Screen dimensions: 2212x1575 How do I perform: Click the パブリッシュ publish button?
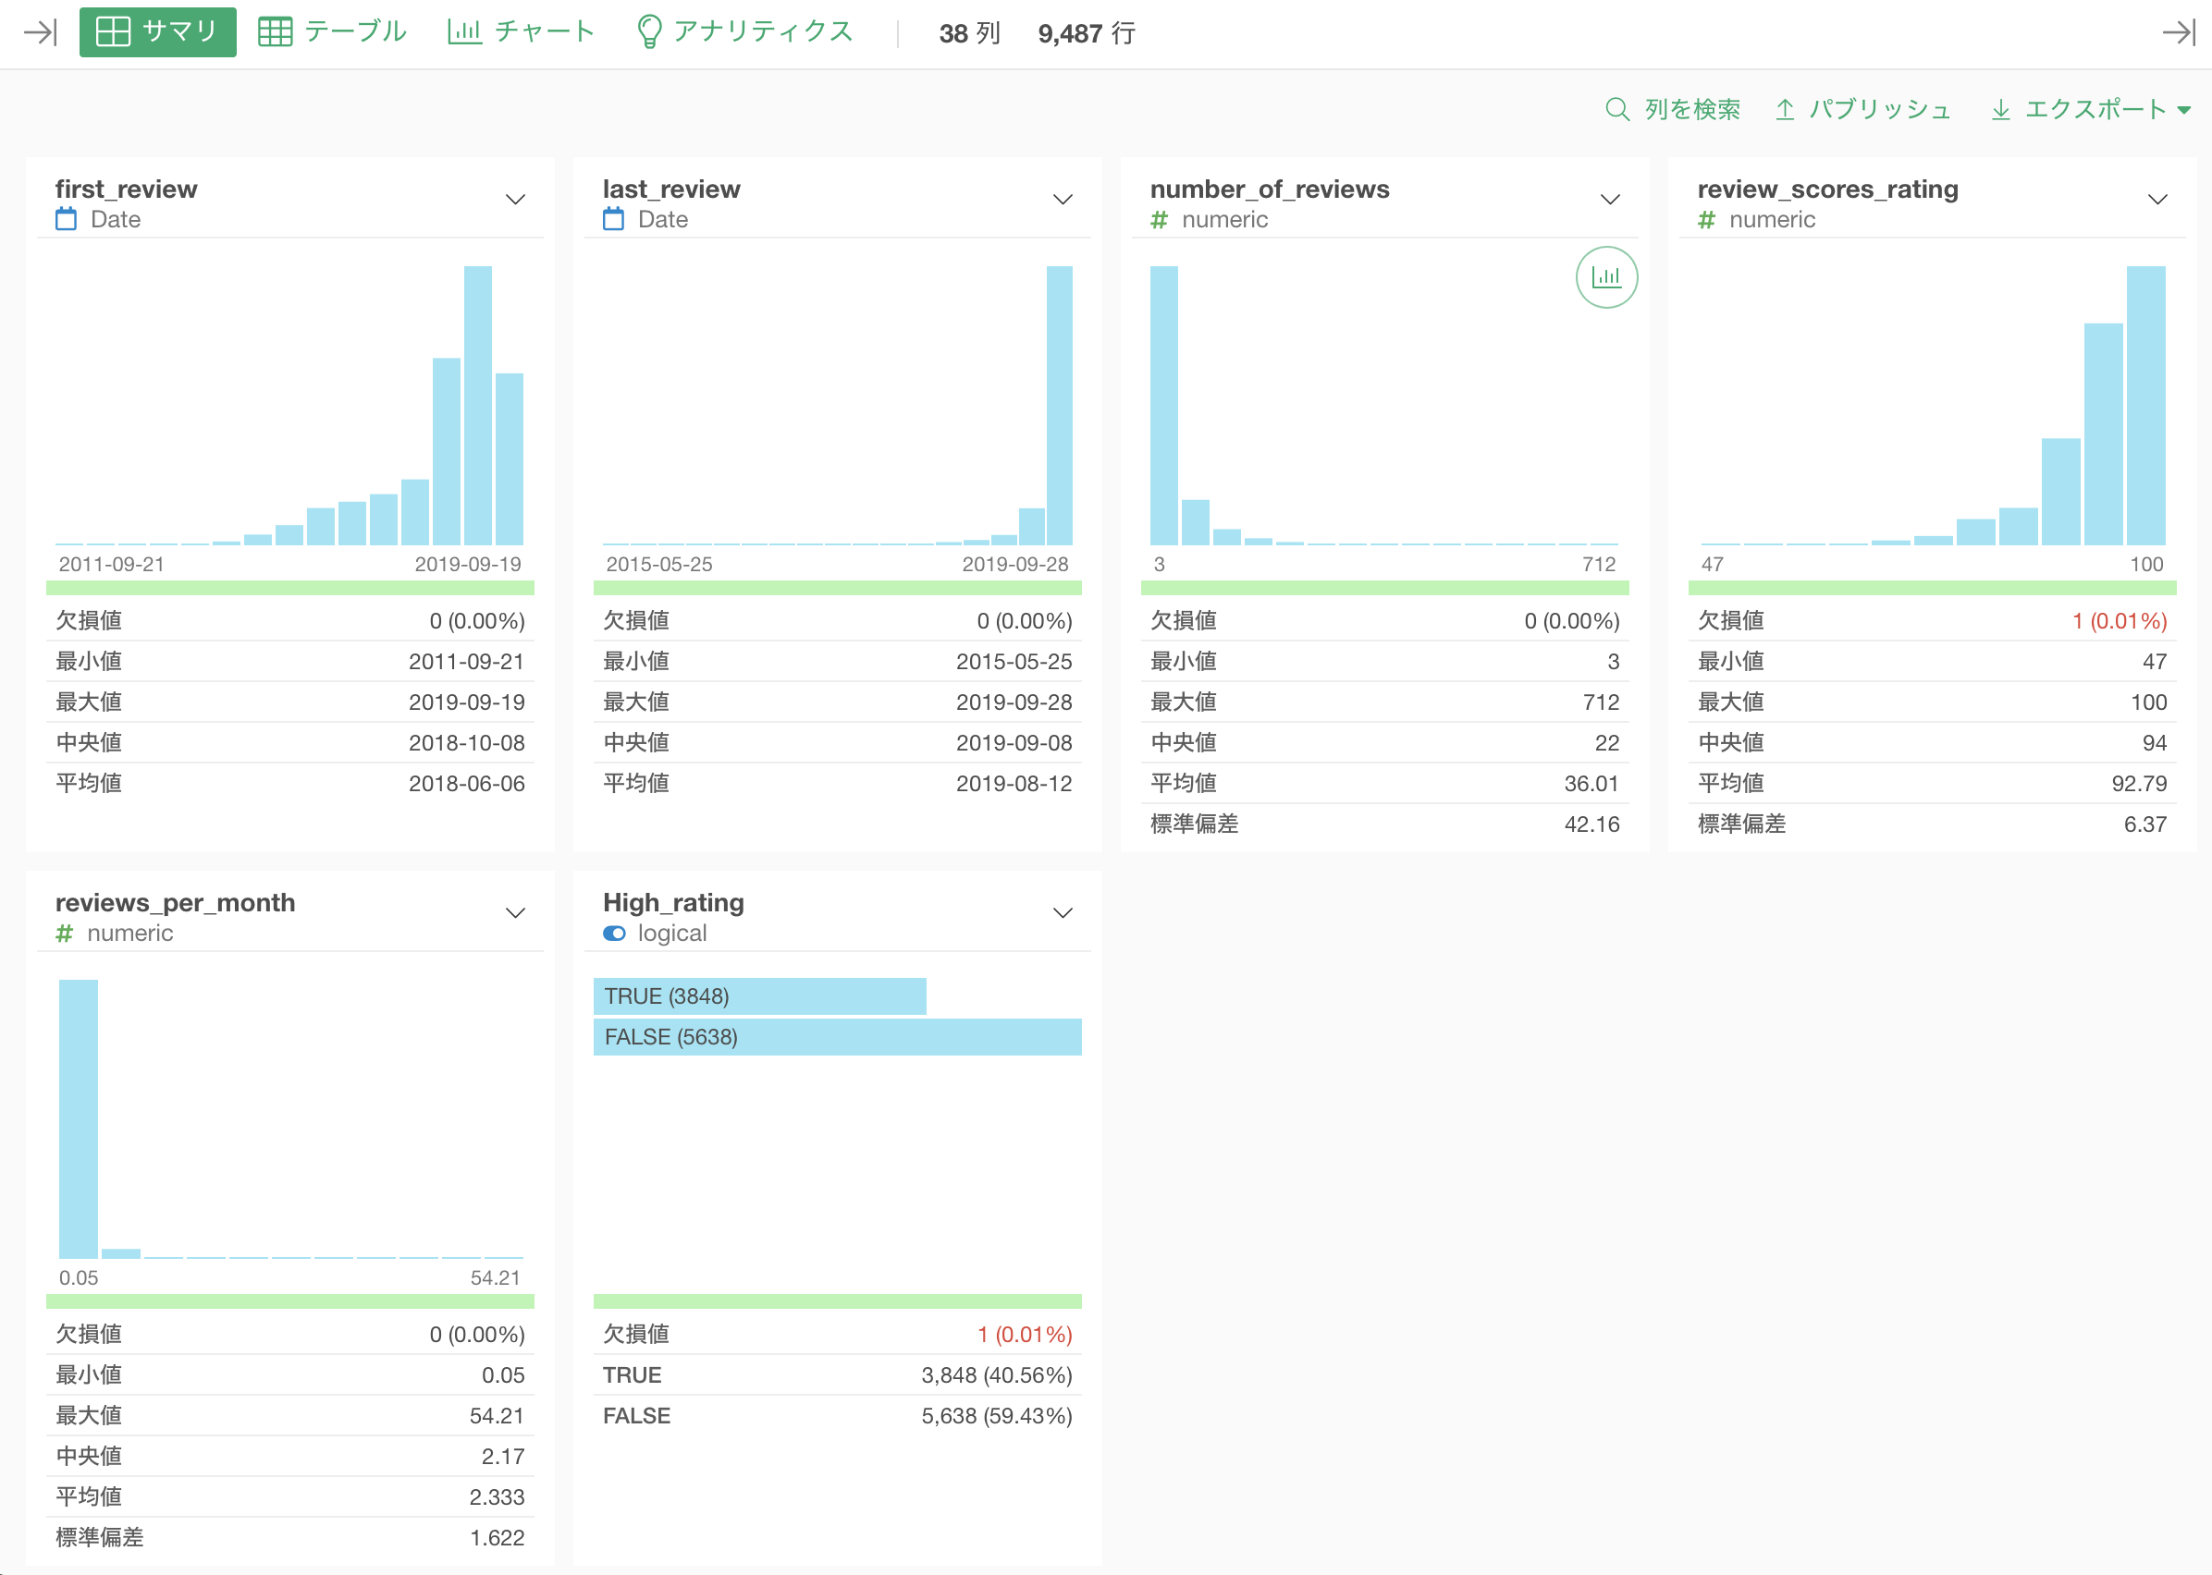point(1862,110)
